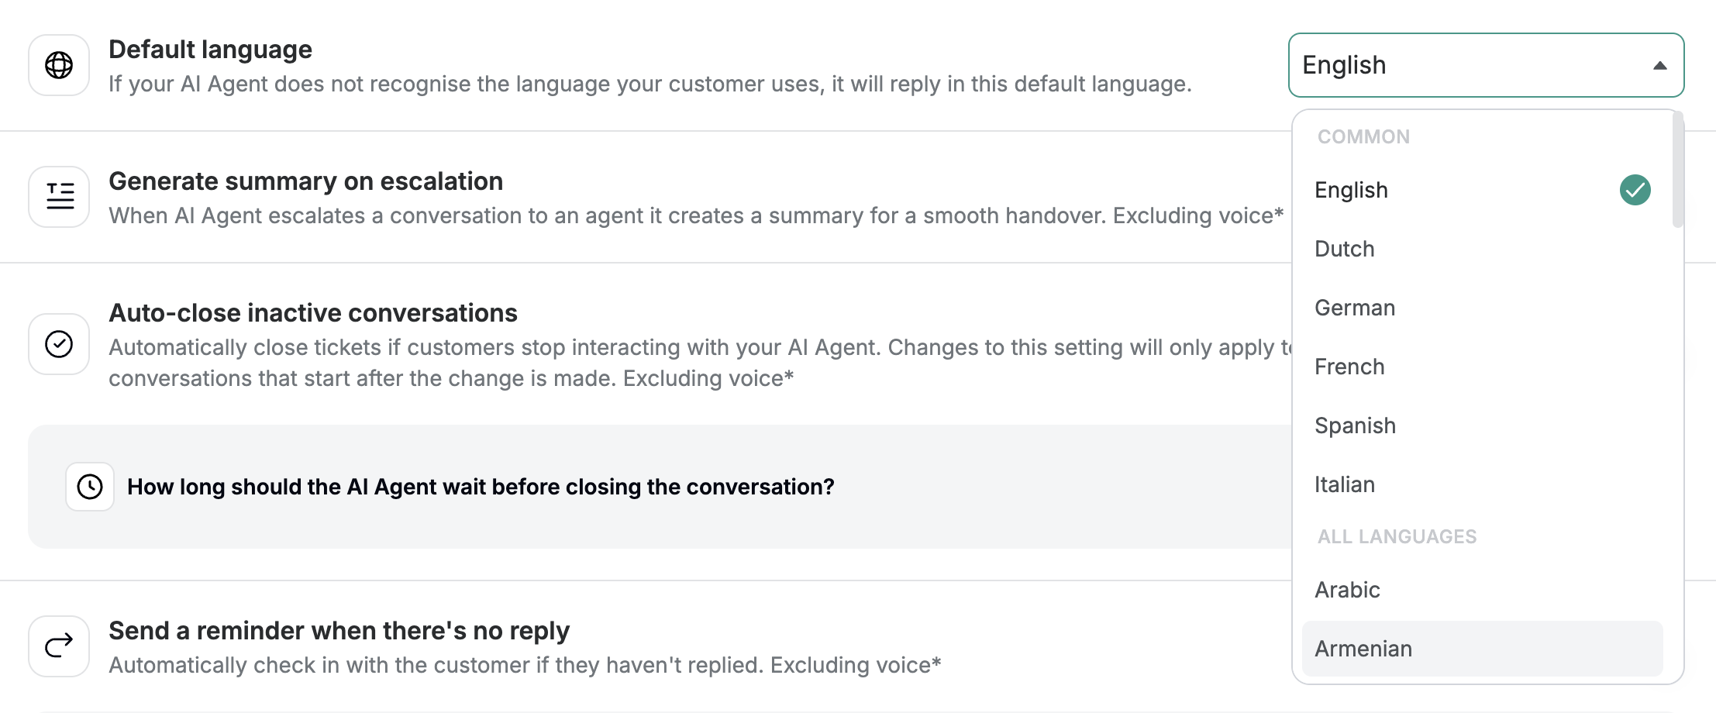This screenshot has width=1716, height=713.
Task: Select the highlighted Armenian option
Action: click(x=1482, y=649)
